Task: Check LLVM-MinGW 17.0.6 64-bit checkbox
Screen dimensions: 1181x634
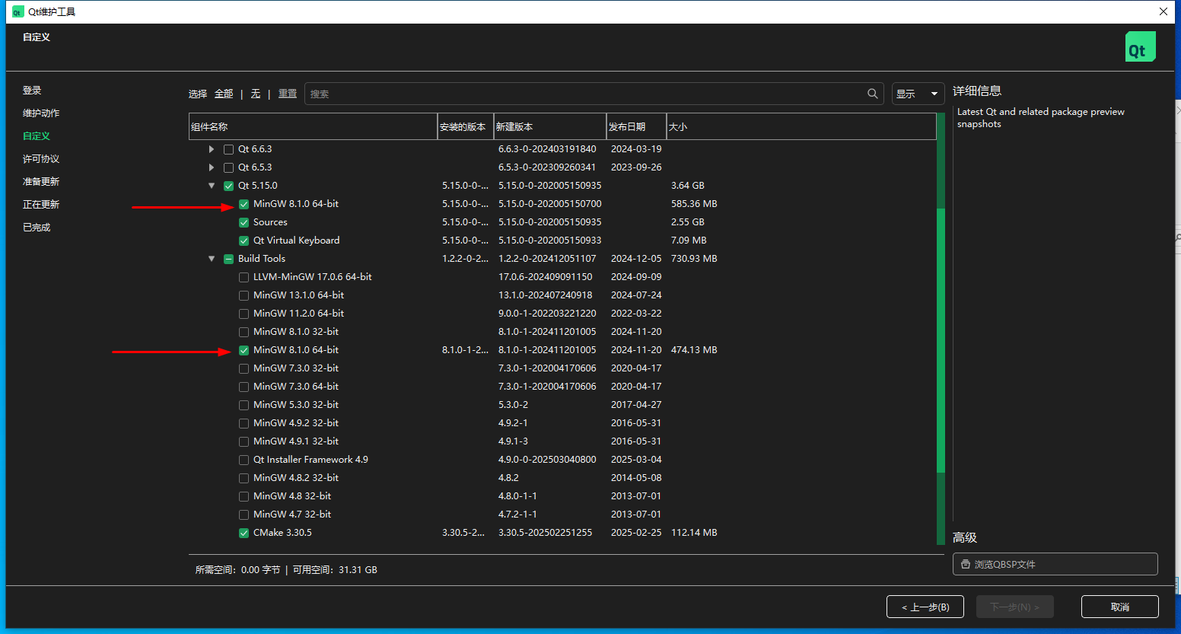Action: coord(244,277)
